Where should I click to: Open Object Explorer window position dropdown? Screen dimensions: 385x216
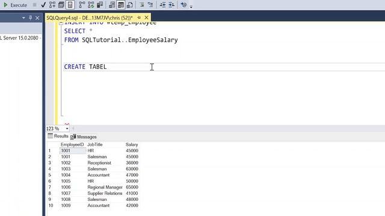coord(23,18)
